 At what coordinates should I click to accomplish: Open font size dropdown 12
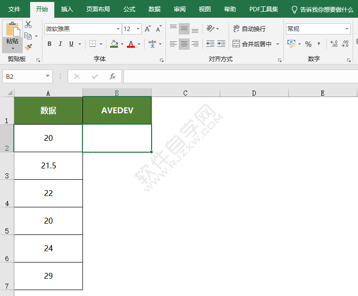tap(138, 29)
